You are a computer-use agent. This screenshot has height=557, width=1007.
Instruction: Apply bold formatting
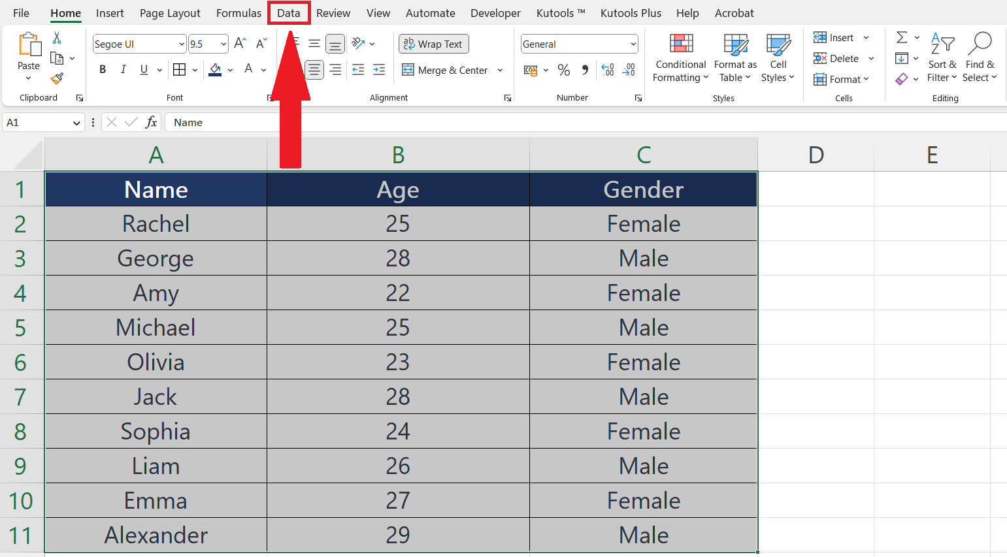pyautogui.click(x=102, y=69)
